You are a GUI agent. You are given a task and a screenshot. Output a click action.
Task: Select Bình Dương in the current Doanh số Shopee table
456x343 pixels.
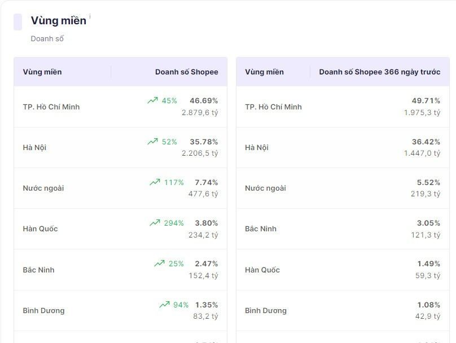point(43,311)
